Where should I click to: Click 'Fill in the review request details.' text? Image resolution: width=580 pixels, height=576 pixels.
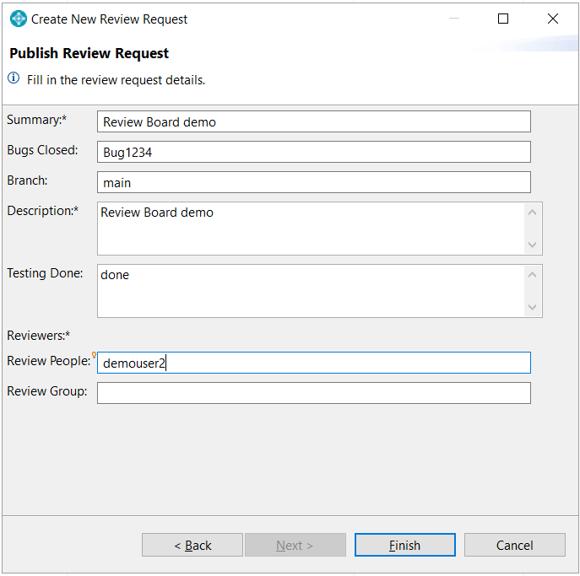[x=117, y=80]
